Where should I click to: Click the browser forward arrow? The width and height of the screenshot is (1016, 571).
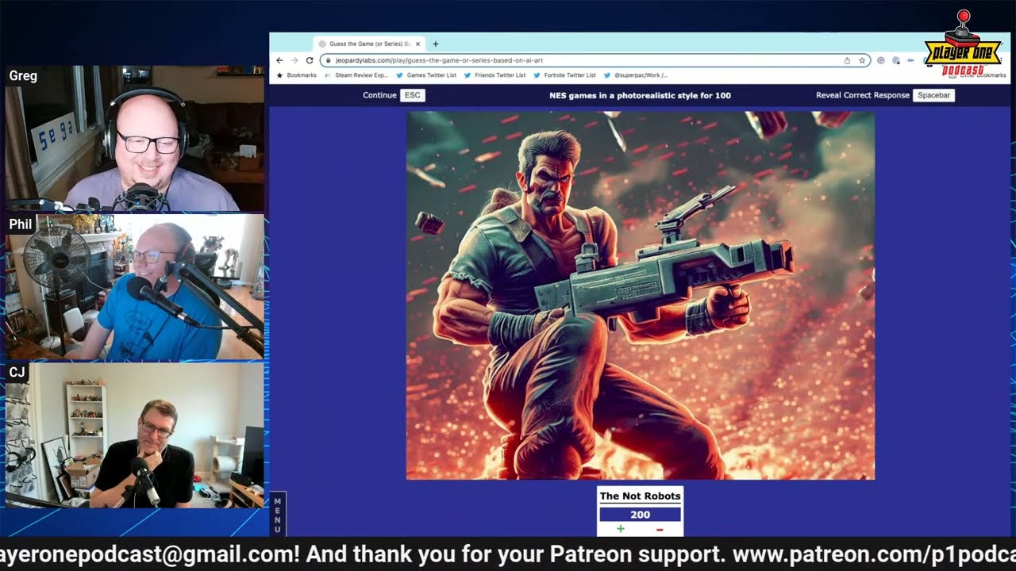(x=294, y=60)
